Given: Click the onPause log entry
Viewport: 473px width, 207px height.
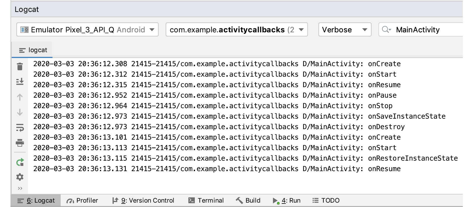Looking at the screenshot, I should [215, 95].
